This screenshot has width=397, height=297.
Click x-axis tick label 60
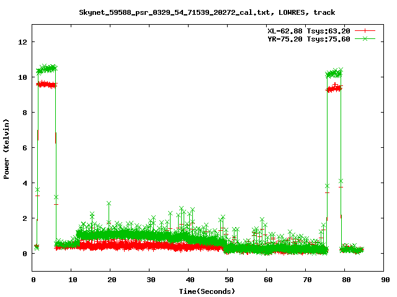click(268, 280)
